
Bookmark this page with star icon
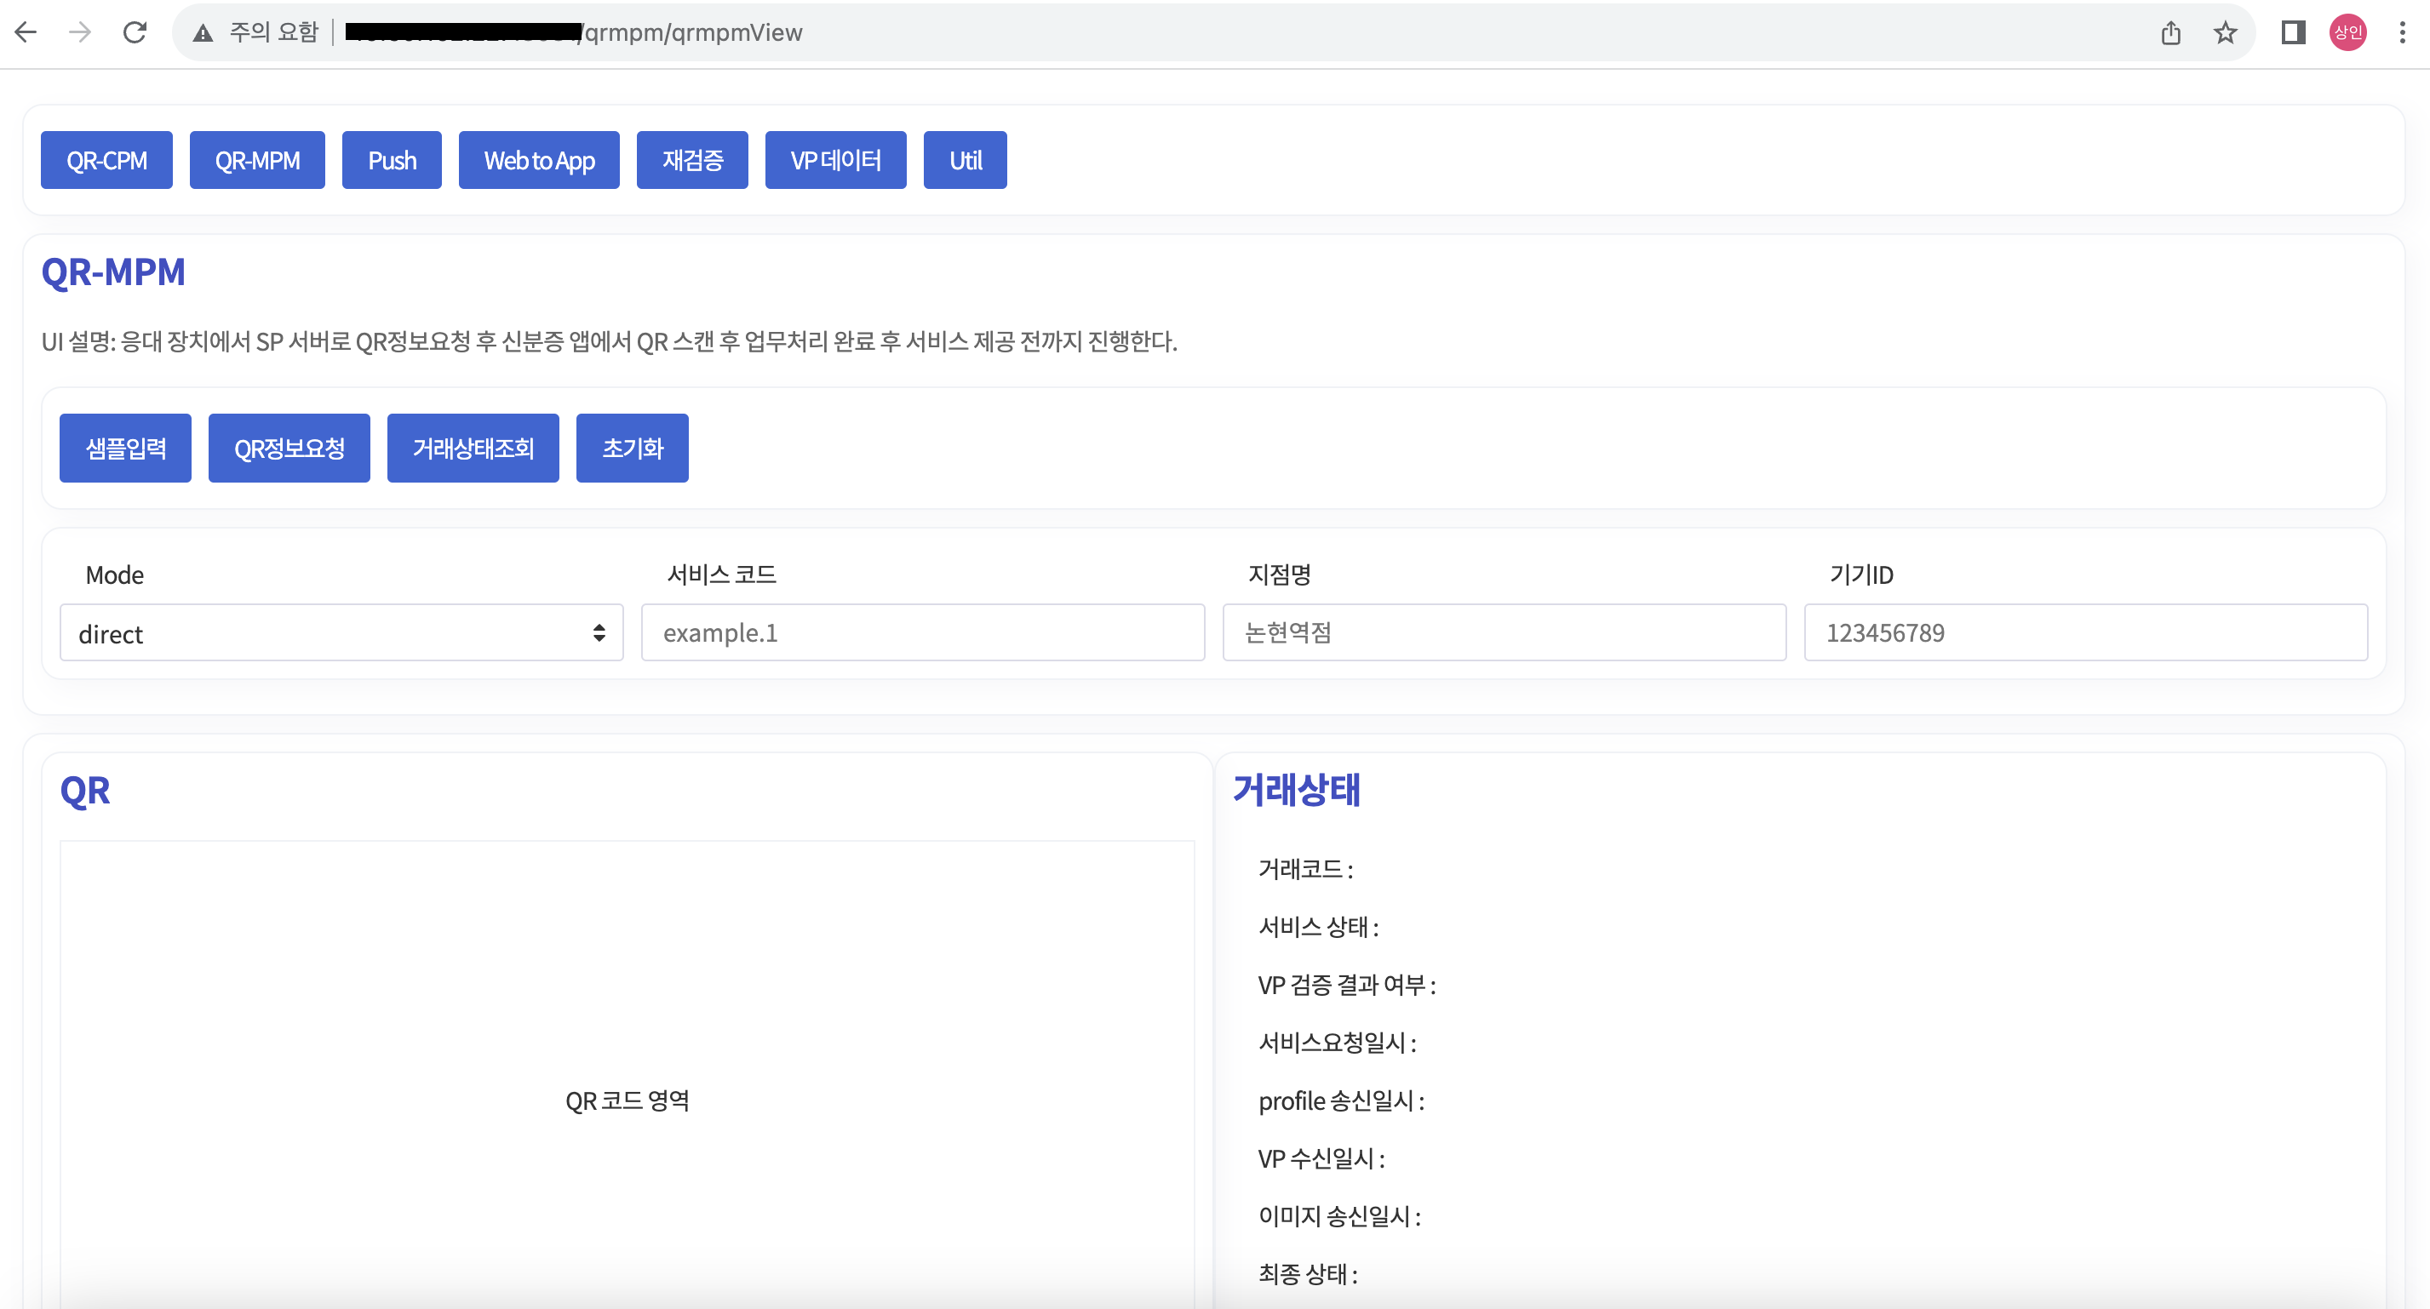[2226, 33]
